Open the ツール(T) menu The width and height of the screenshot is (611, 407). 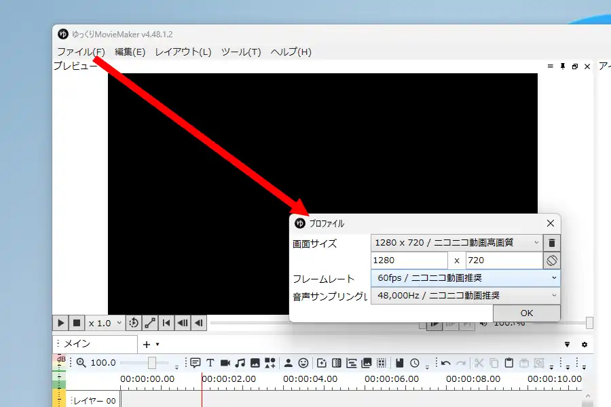pos(241,52)
